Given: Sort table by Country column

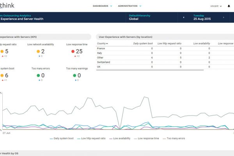Looking at the screenshot, I should (102, 43).
